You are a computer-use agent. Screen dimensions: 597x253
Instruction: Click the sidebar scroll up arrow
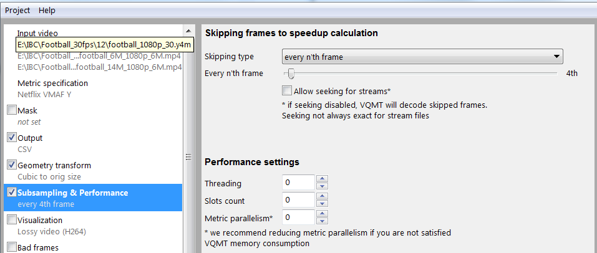coord(188,31)
